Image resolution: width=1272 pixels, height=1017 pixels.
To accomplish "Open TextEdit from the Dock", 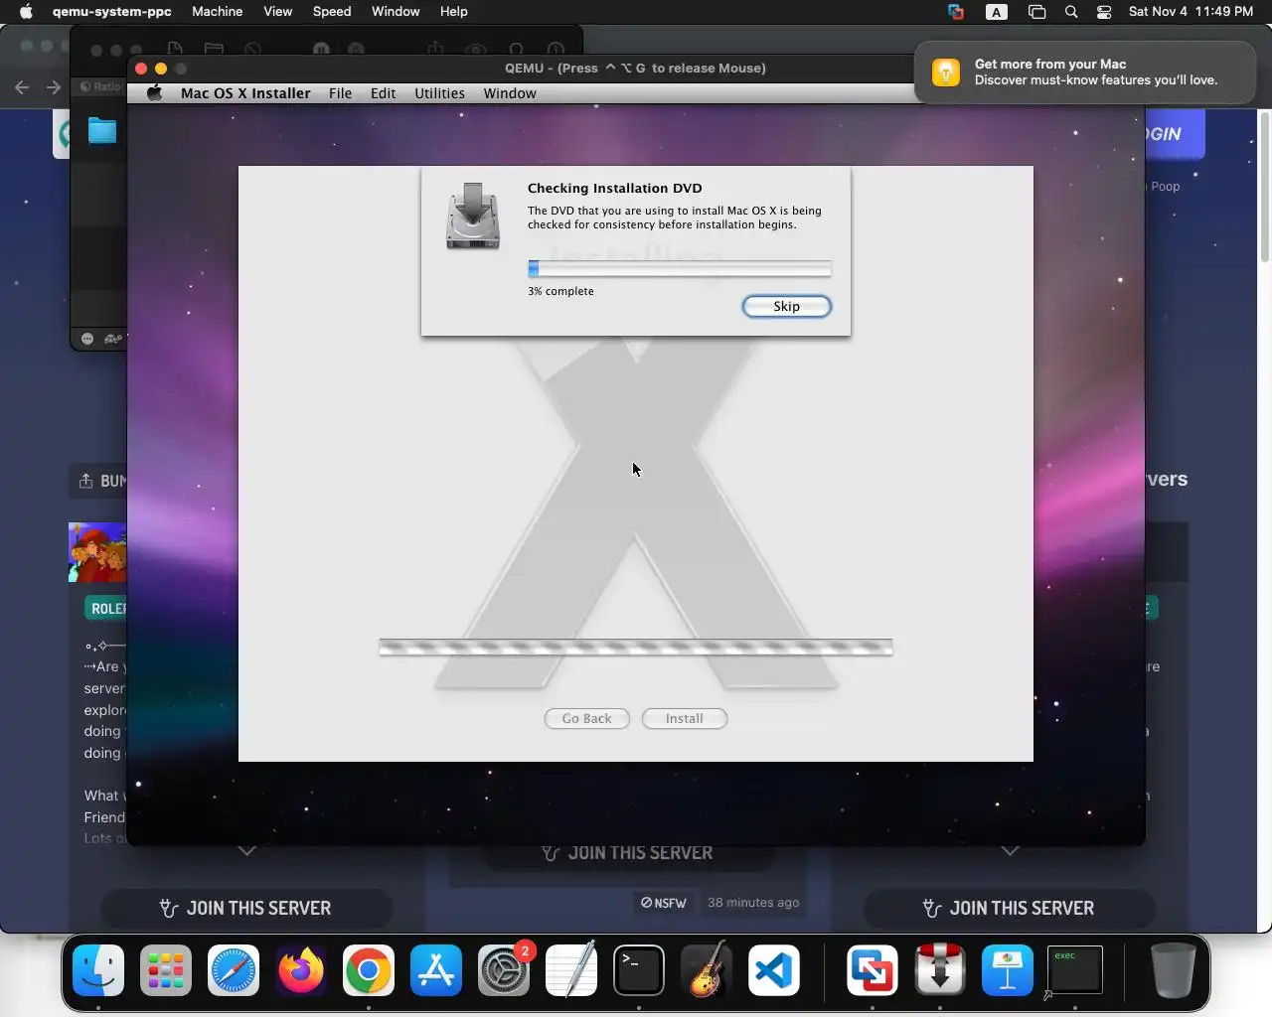I will click(571, 970).
